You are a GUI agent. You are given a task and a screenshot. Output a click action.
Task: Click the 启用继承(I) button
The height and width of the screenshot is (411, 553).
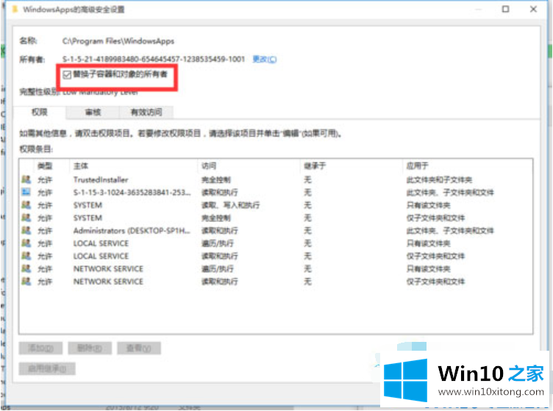(47, 368)
